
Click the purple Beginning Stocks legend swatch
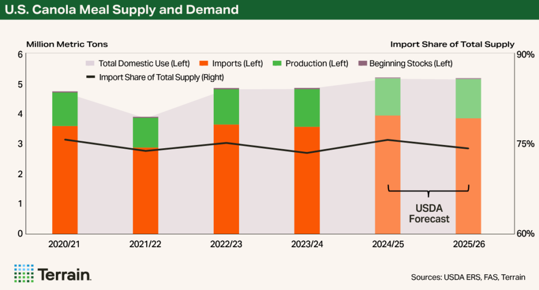pyautogui.click(x=362, y=64)
